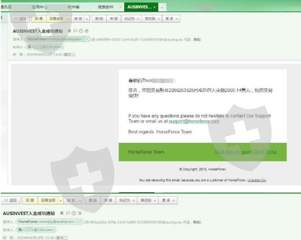Click 转发 in the lower email toolbar
Viewport: 301px width, 240px height.
(x=71, y=200)
